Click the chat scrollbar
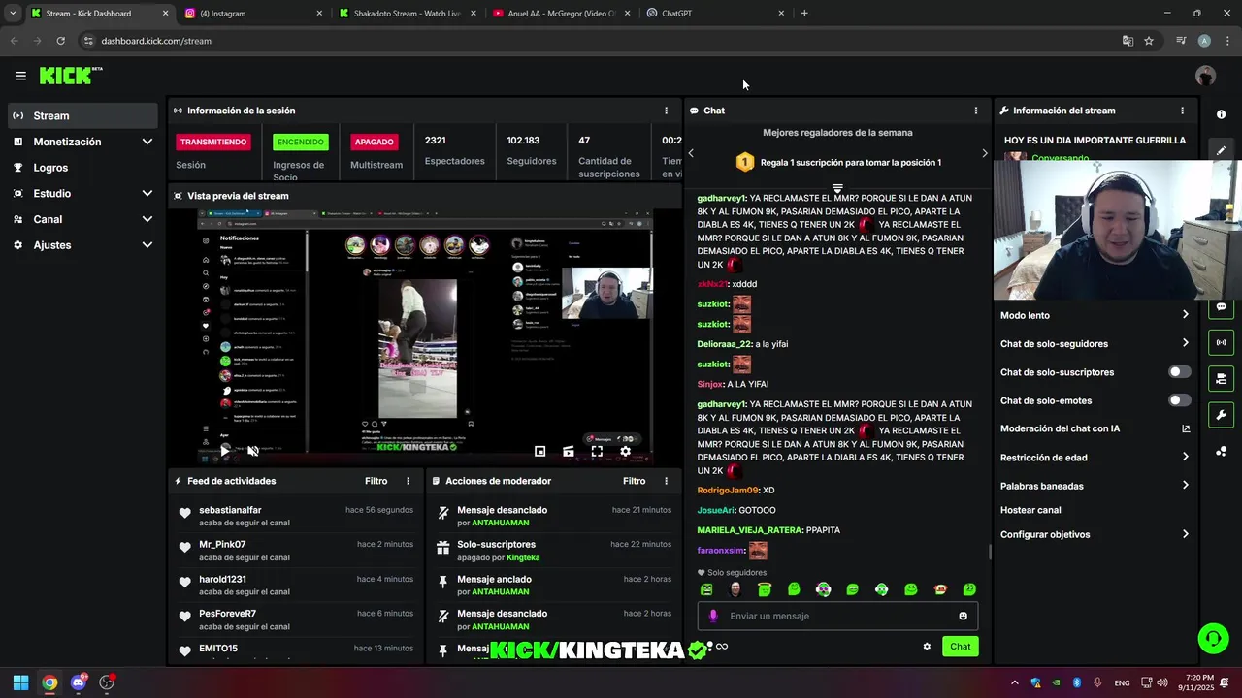 coord(990,552)
